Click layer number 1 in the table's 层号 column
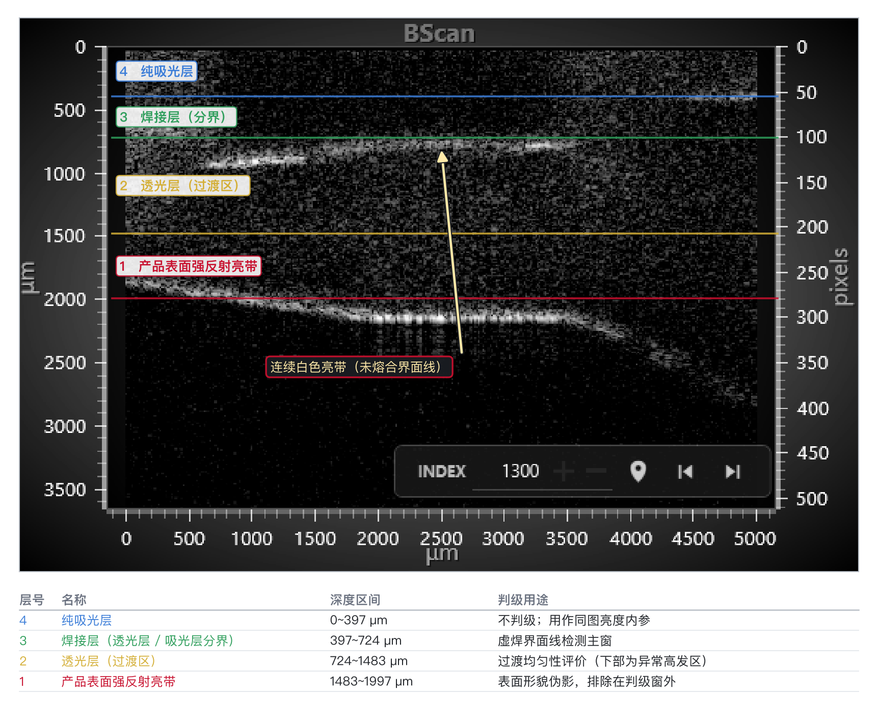This screenshot has height=719, width=879. click(x=22, y=681)
